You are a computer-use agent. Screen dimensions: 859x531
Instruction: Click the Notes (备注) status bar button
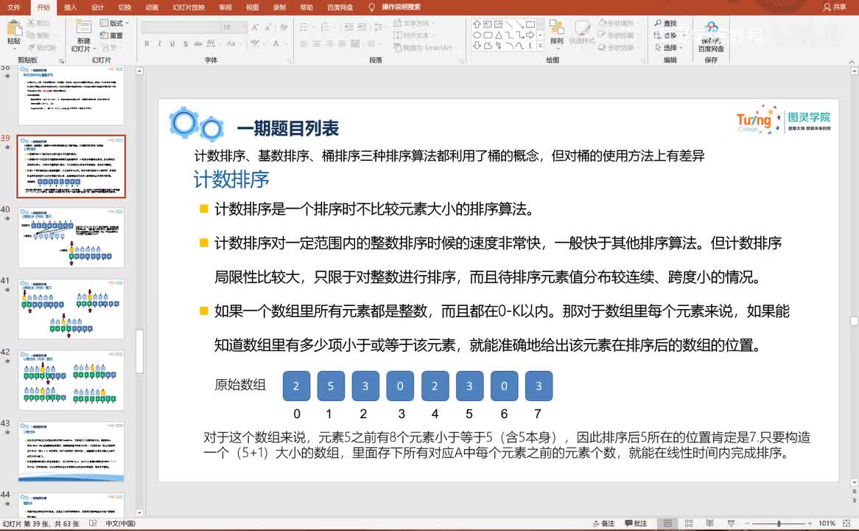(x=603, y=524)
